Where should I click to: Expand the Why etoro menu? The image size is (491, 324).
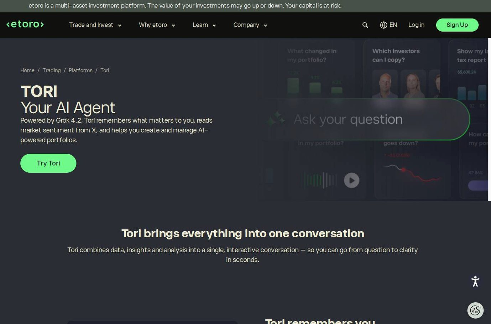click(x=157, y=25)
